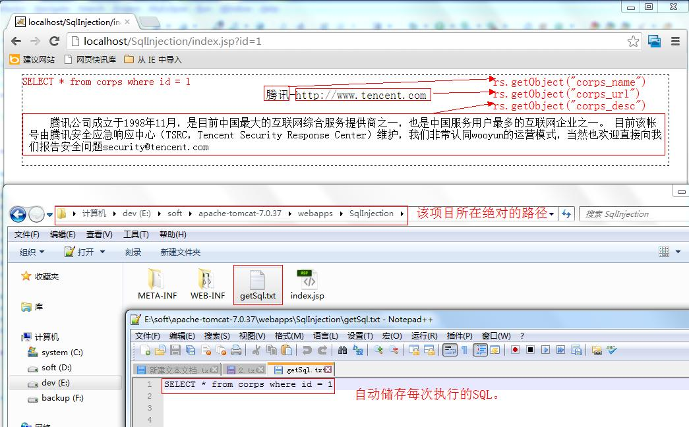Click the Open file icon in Notepad++

160,350
